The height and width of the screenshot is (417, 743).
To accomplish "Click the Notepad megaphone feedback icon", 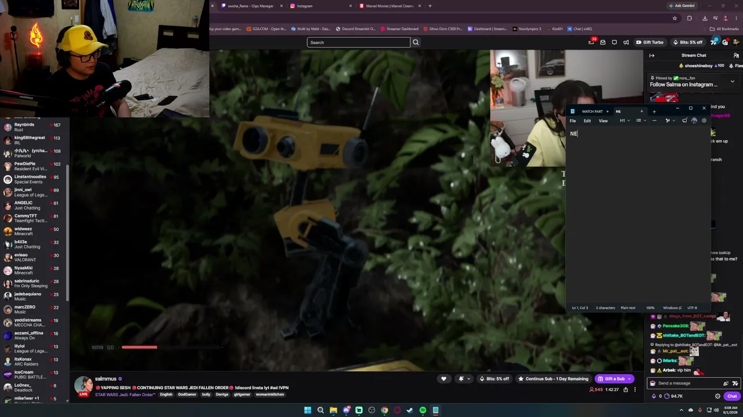I will click(x=684, y=120).
